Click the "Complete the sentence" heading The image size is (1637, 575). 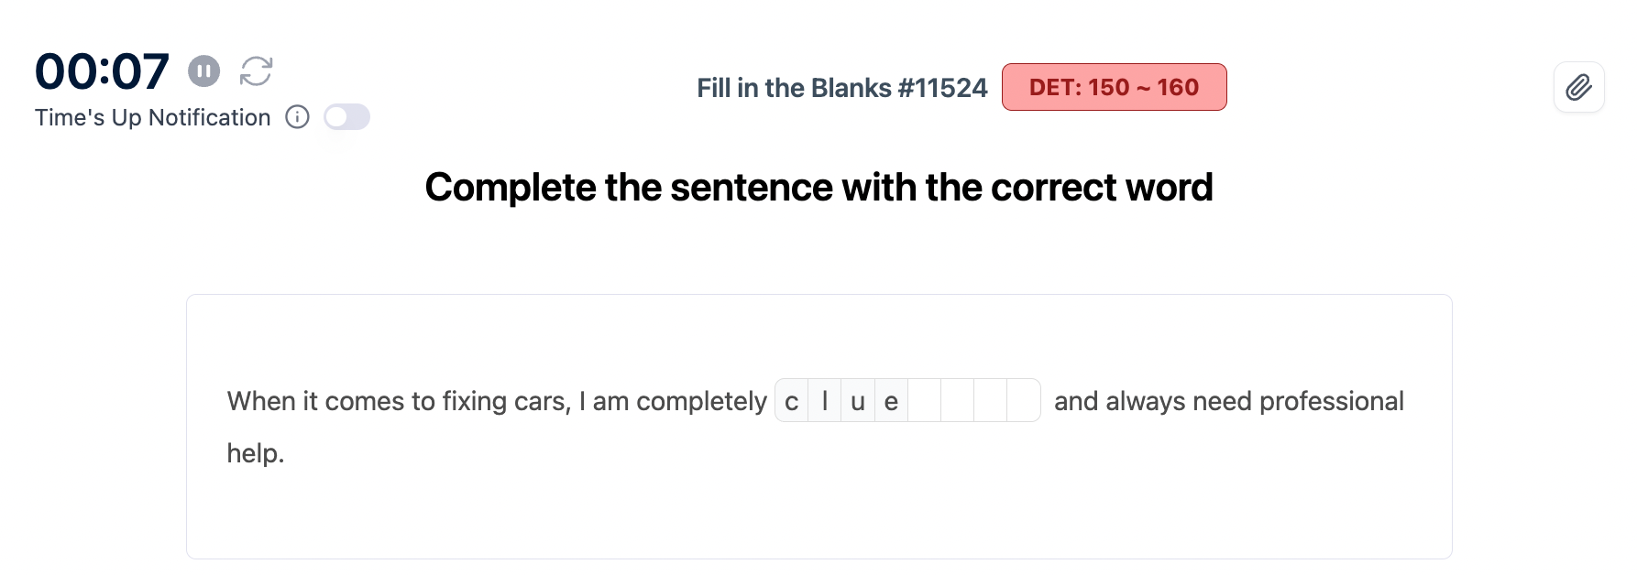click(x=818, y=188)
